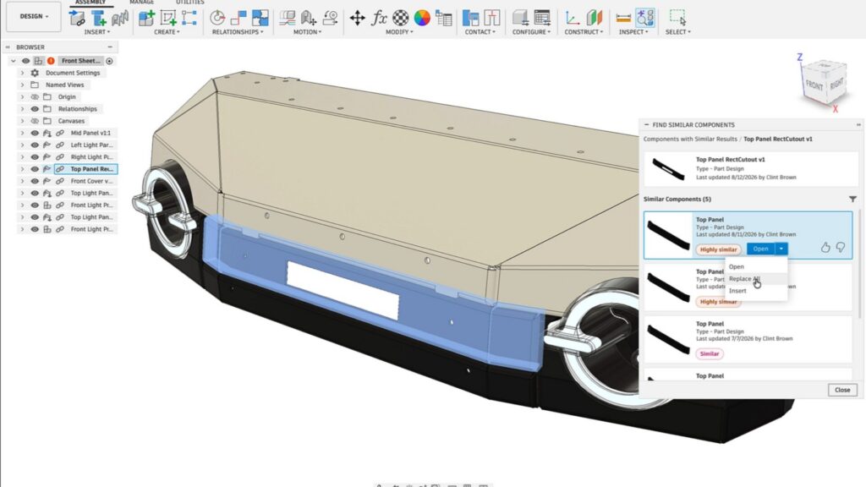The height and width of the screenshot is (487, 866).
Task: Click the Select window-selection icon
Action: tap(677, 18)
